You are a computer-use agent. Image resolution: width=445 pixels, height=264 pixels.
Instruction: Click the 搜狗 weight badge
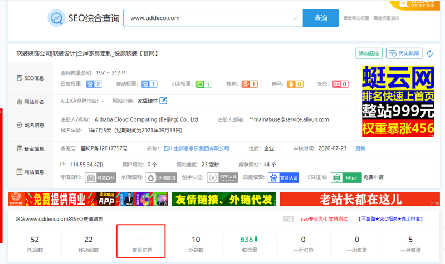click(x=250, y=84)
